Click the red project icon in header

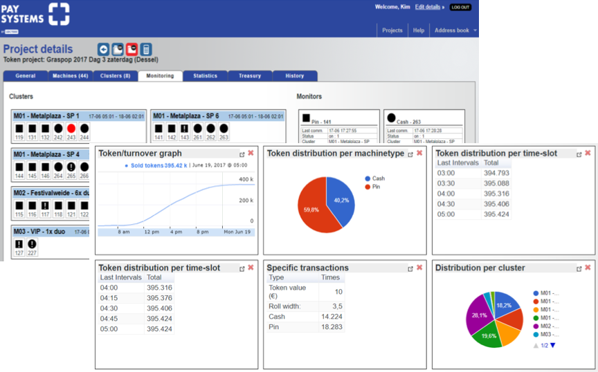tap(132, 49)
